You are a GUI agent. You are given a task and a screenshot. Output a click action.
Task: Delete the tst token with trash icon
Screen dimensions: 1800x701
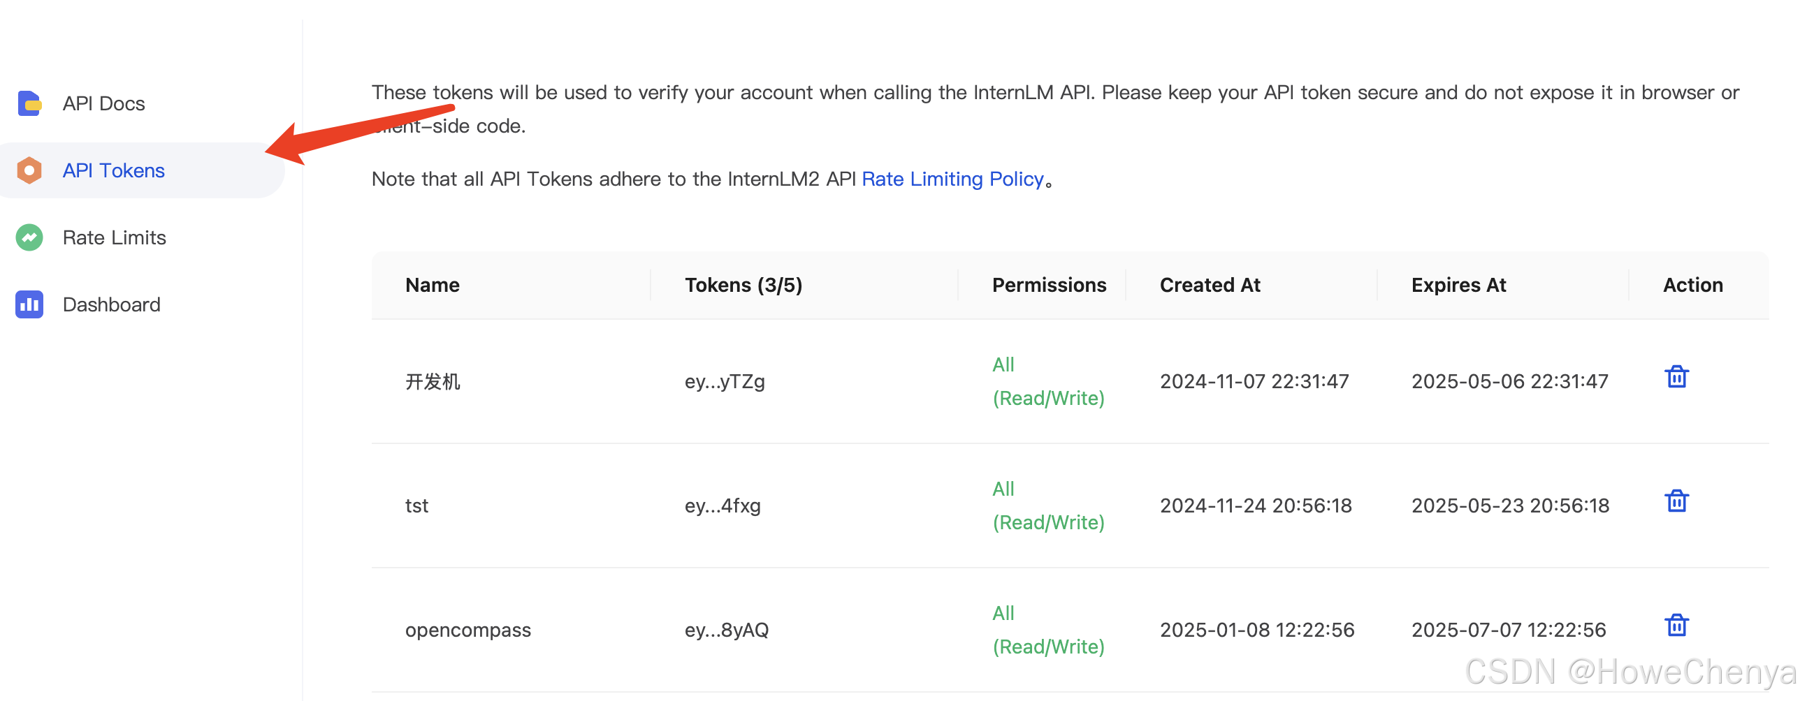point(1676,501)
